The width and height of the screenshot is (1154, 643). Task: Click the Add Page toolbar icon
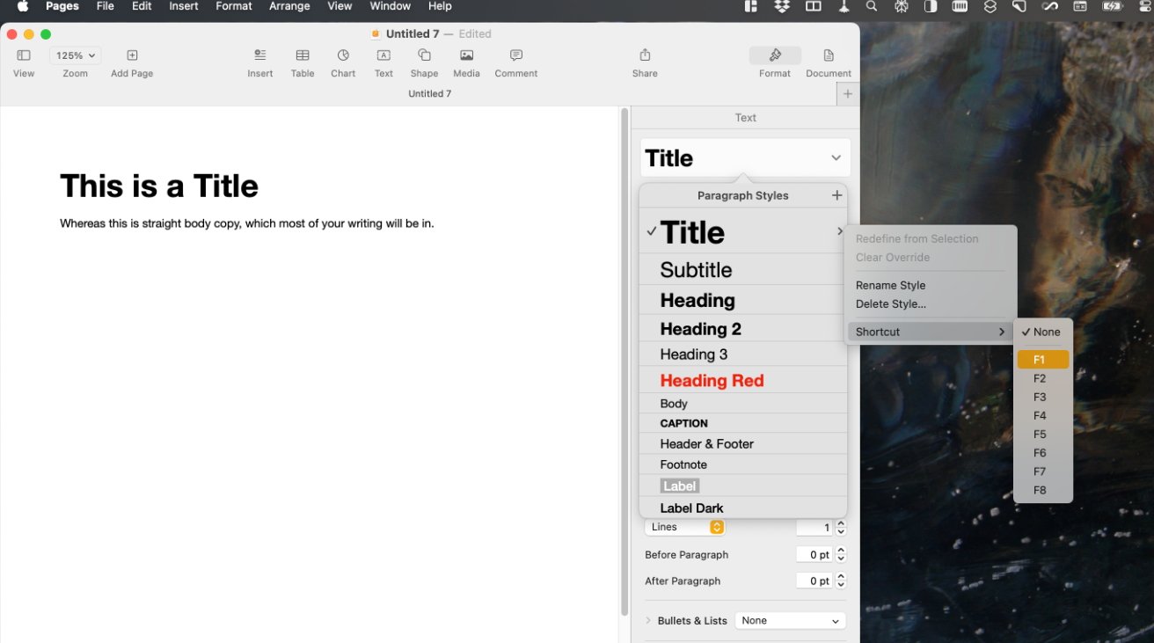[132, 55]
